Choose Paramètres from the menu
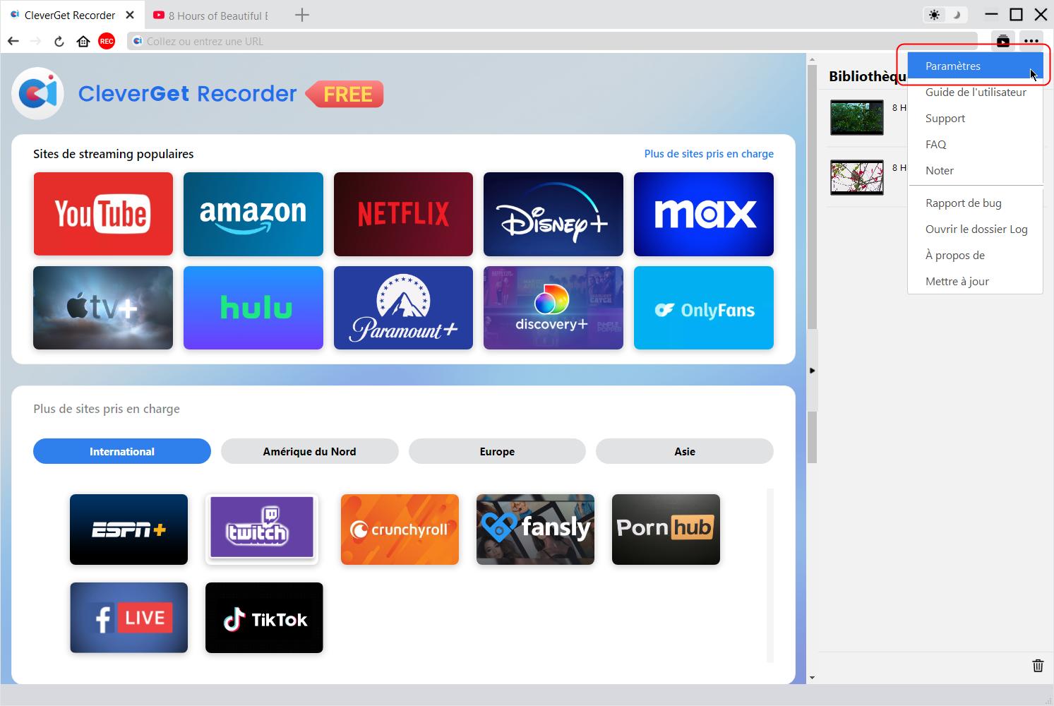The width and height of the screenshot is (1054, 706). point(975,66)
